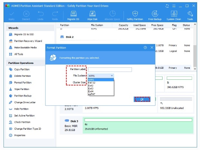
Task: Click the Flag column header
Action: [x=174, y=25]
